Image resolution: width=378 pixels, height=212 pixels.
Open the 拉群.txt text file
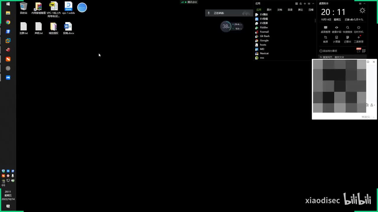[x=24, y=28]
